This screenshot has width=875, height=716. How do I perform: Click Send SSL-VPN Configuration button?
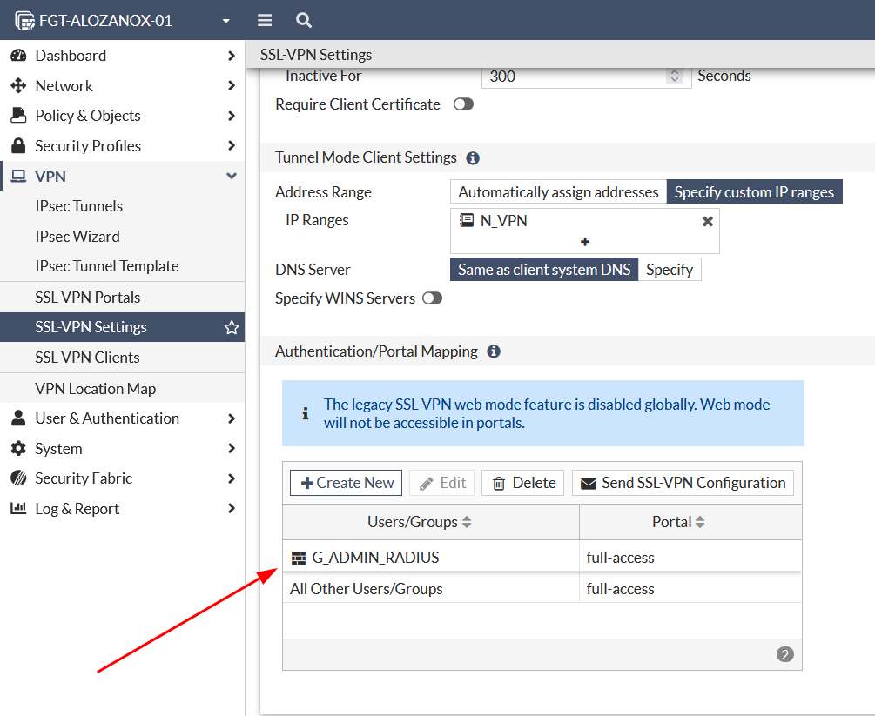tap(683, 483)
